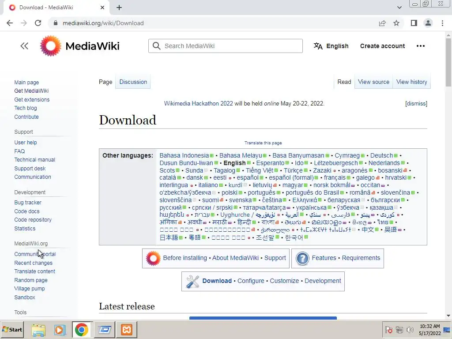
Task: Click the MediaWiki sunflower logo
Action: (x=50, y=46)
